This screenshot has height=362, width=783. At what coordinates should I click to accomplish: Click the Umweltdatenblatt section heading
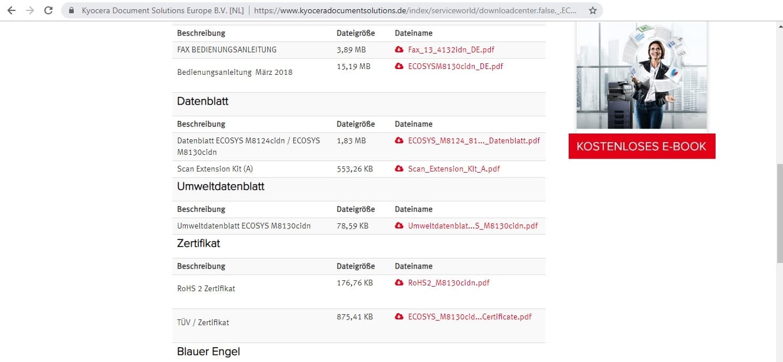point(221,186)
